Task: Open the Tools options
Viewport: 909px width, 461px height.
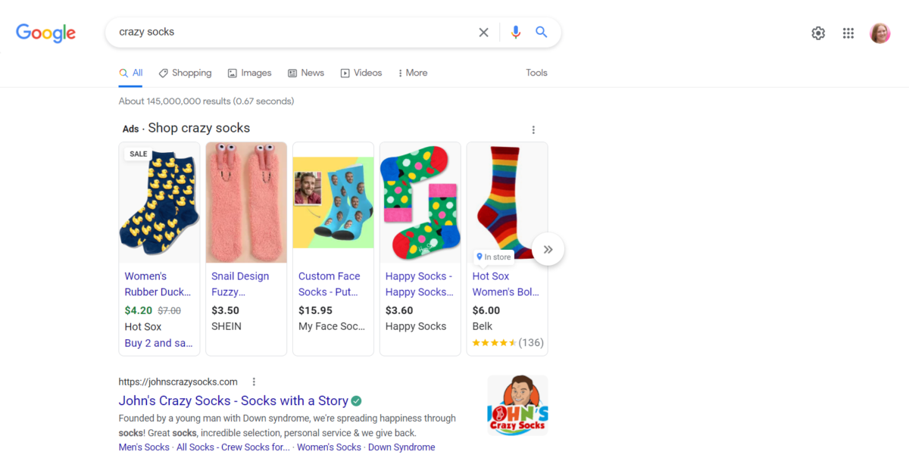Action: 536,73
